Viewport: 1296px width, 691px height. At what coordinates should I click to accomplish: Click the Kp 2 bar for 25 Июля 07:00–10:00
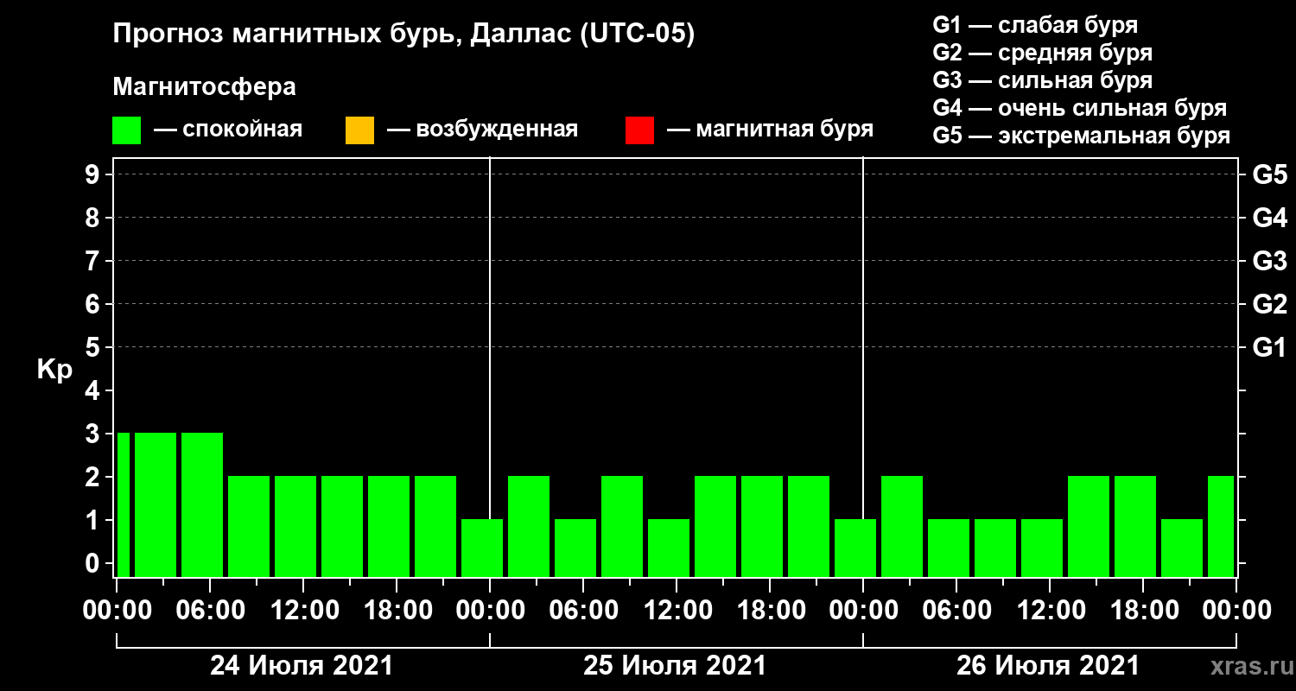tap(622, 526)
